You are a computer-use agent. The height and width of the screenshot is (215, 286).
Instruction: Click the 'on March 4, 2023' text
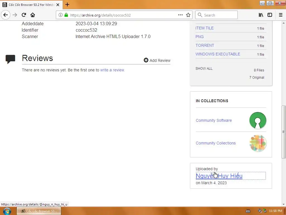coord(211,183)
